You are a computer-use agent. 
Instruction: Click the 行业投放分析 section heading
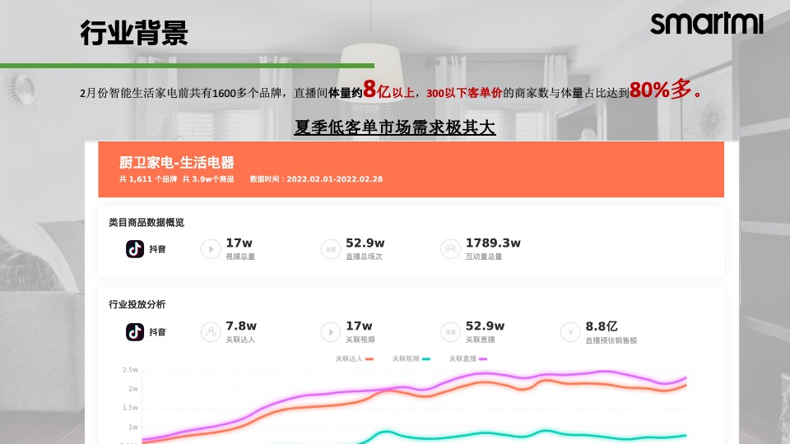137,304
